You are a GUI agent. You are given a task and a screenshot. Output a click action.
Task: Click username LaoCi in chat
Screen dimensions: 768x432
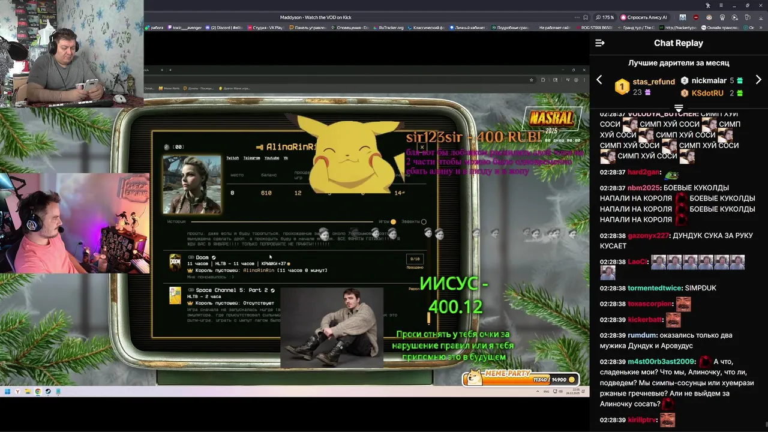tap(638, 262)
